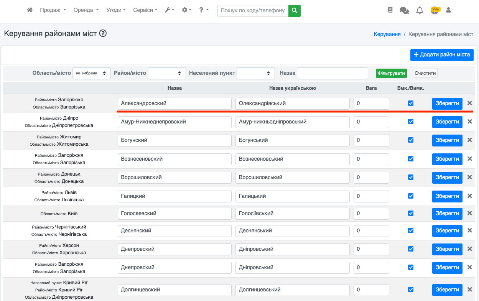This screenshot has height=301, width=479.
Task: Click the notifications bell icon
Action: 420,10
